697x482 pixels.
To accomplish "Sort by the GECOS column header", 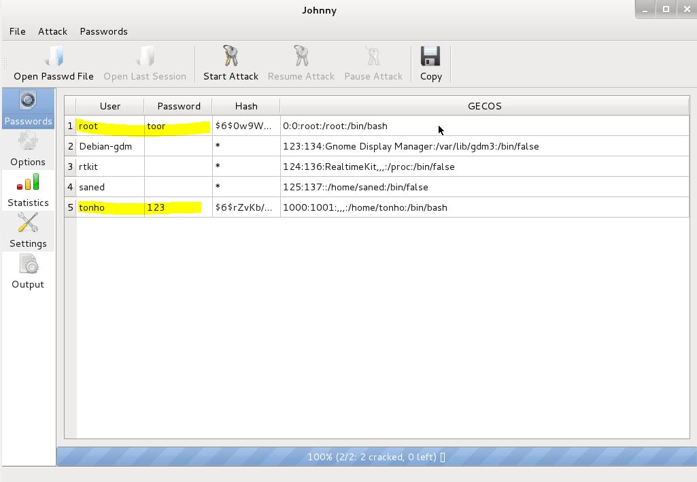I will (x=485, y=106).
